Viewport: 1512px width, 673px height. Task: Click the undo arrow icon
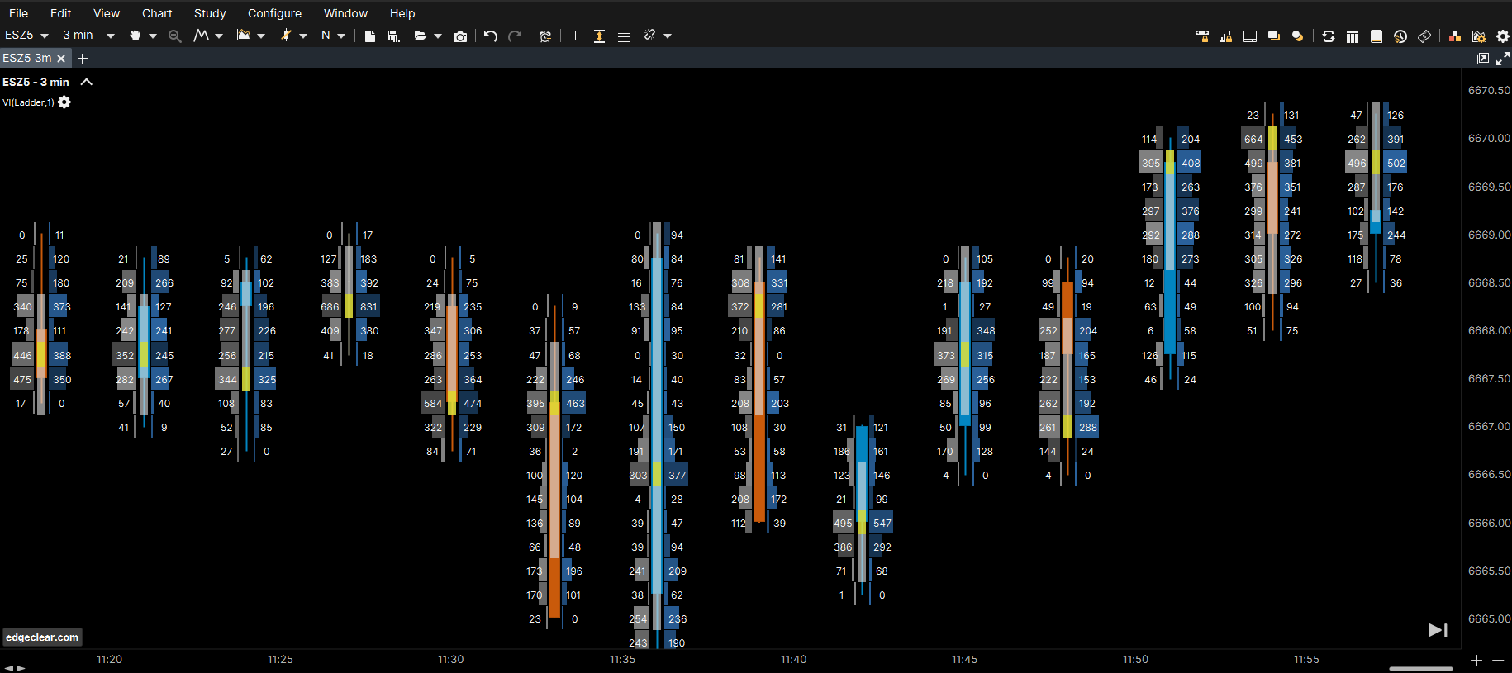click(x=491, y=36)
